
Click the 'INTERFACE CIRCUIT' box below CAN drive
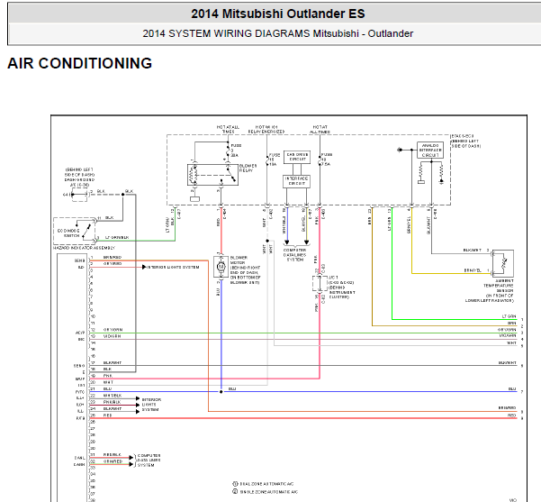click(x=296, y=181)
